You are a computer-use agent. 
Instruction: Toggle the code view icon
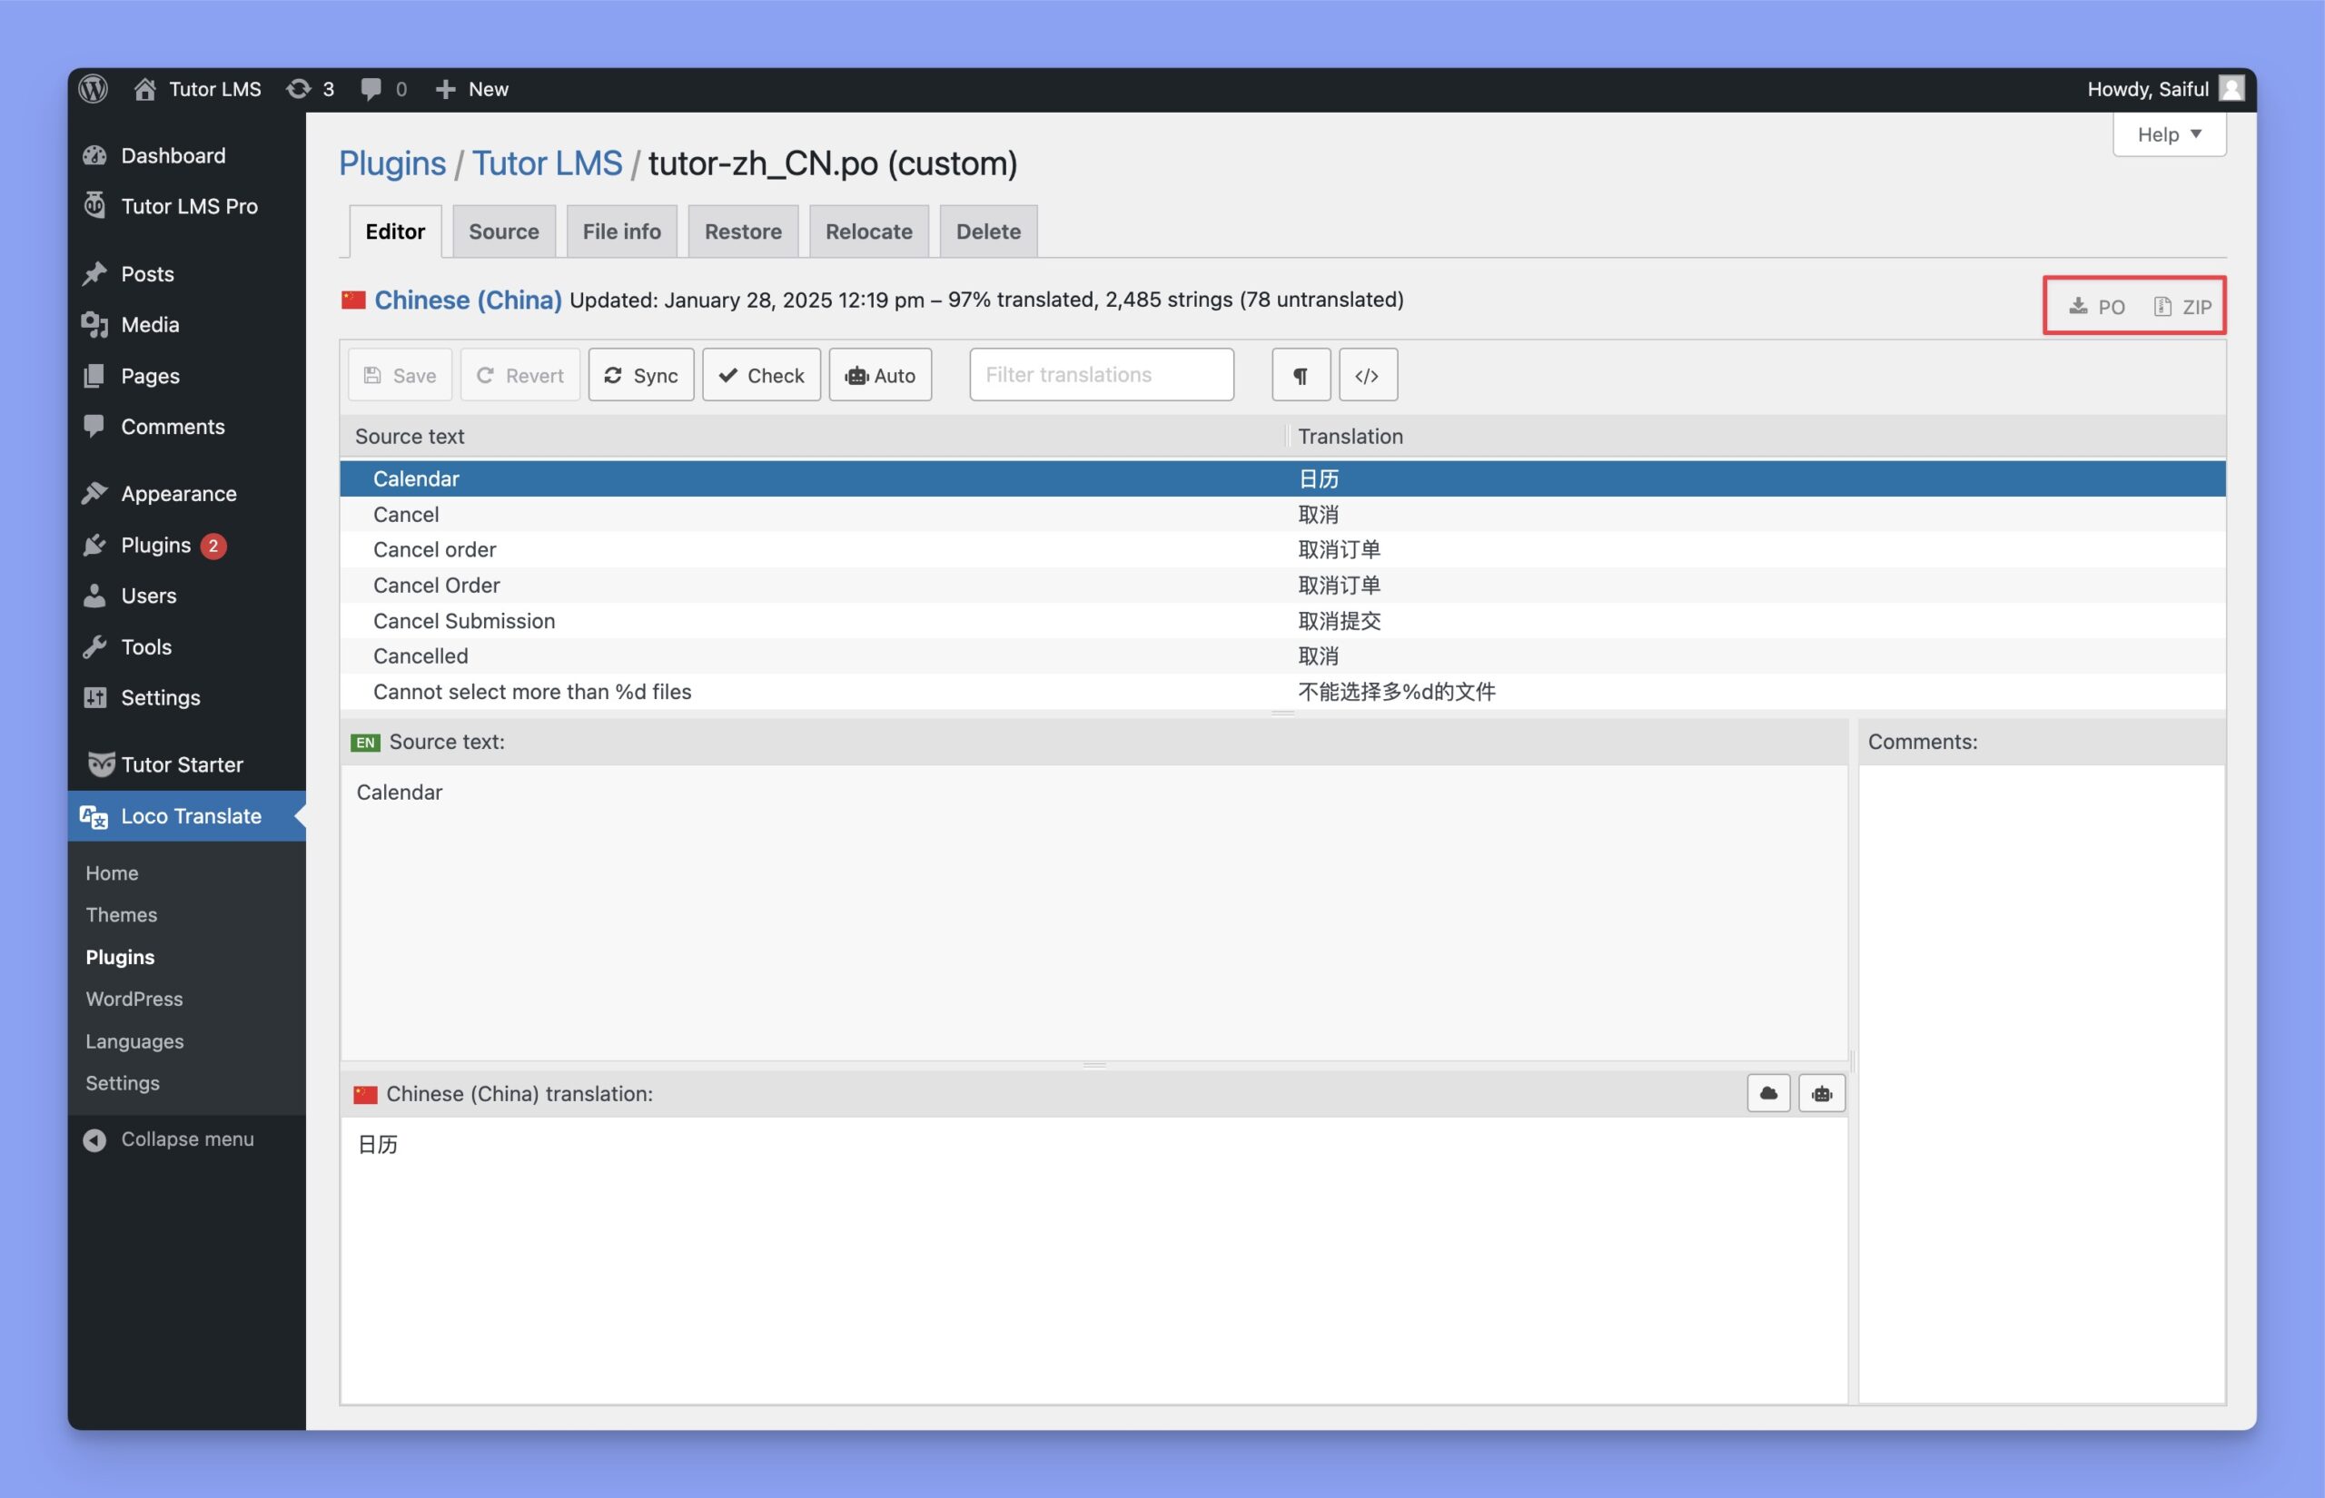1366,373
